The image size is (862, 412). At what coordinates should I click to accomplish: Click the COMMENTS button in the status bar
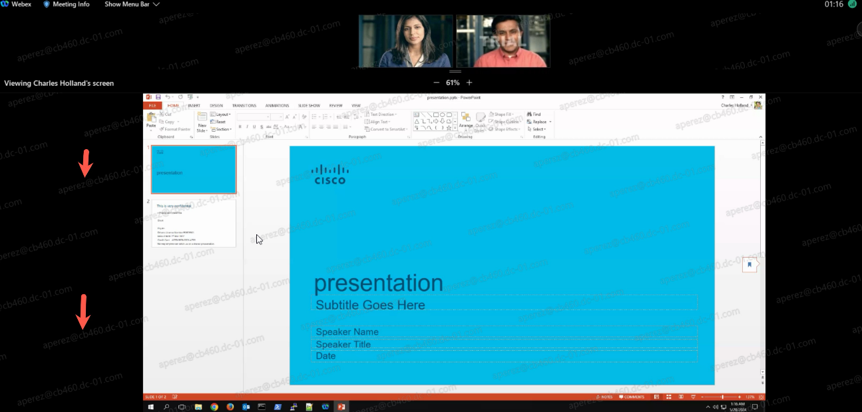tap(631, 397)
